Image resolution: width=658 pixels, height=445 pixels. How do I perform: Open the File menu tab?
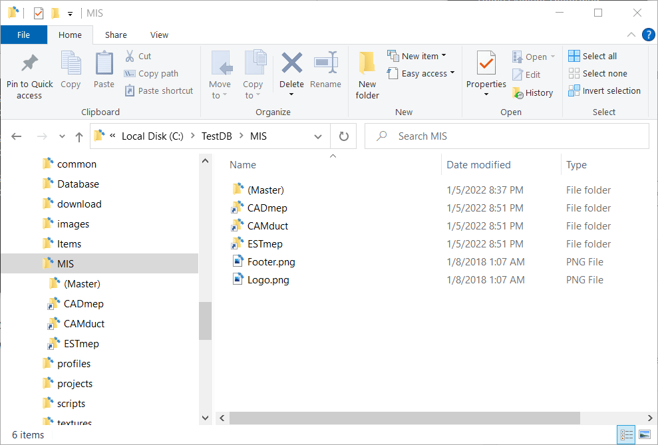coord(23,35)
